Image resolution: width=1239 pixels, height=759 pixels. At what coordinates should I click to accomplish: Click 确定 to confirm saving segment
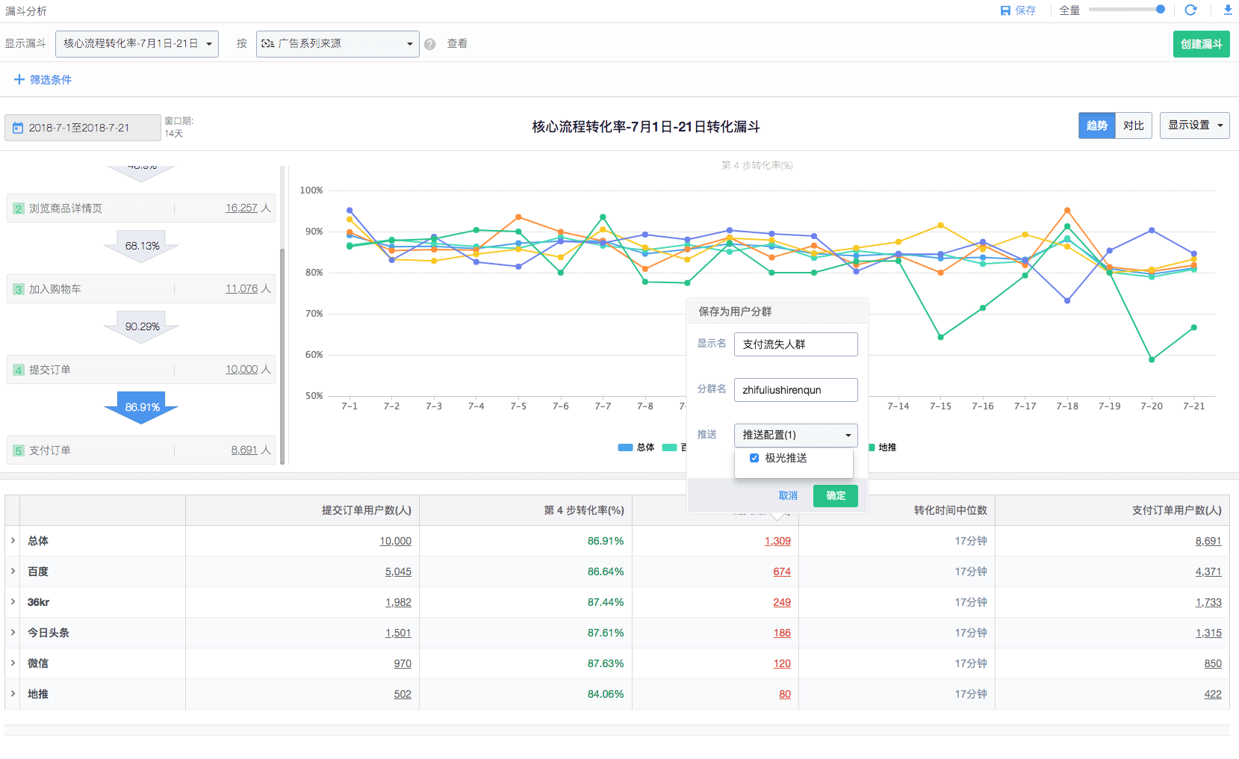pyautogui.click(x=836, y=495)
